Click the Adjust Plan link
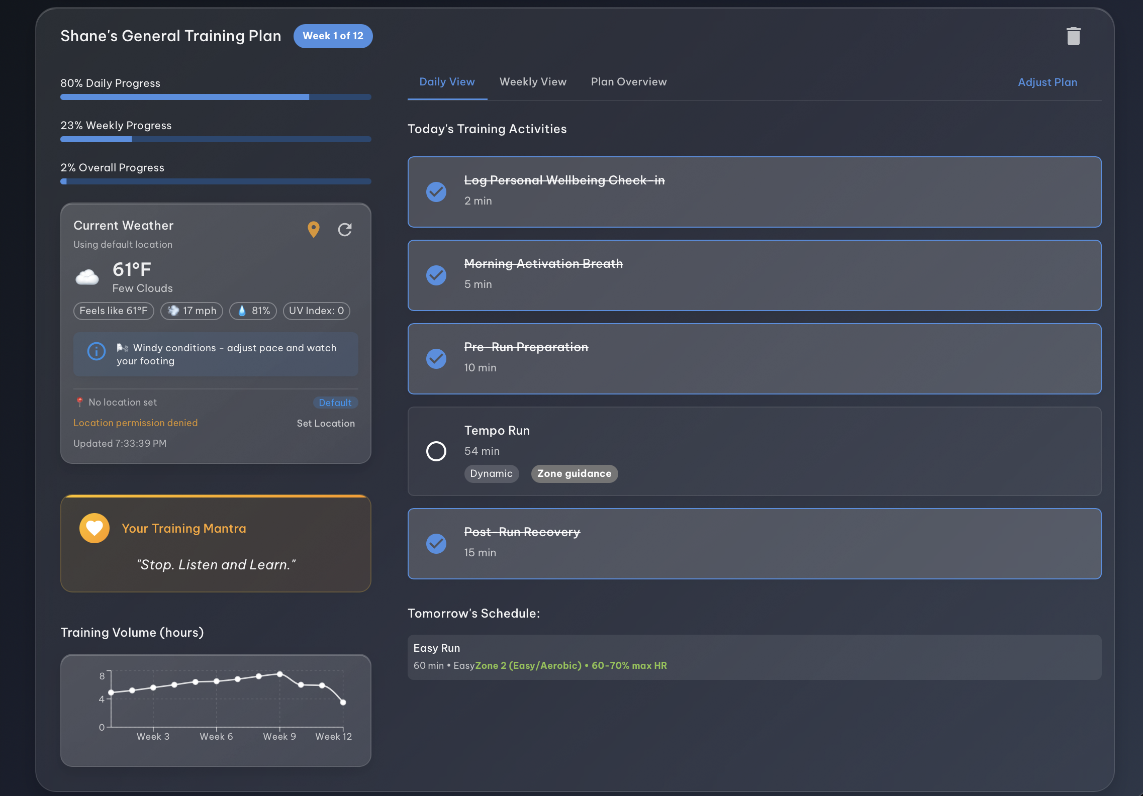The image size is (1143, 796). [x=1047, y=82]
